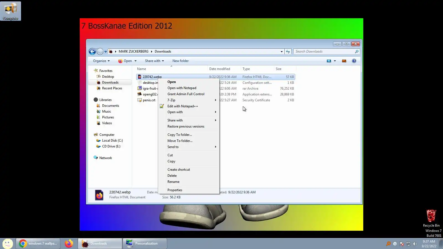Open the view options dropdown arrow
The image size is (443, 249).
point(335,61)
